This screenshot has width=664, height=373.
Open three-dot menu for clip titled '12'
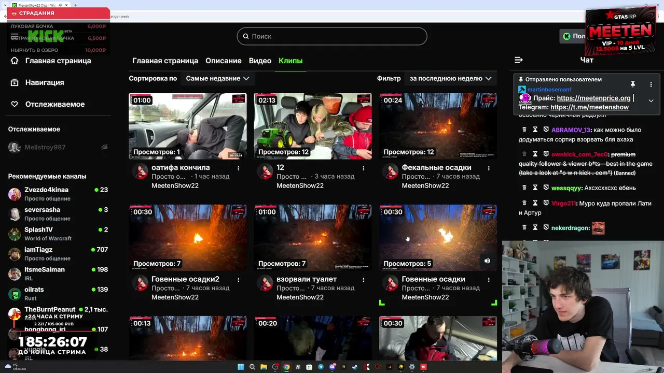pyautogui.click(x=364, y=168)
